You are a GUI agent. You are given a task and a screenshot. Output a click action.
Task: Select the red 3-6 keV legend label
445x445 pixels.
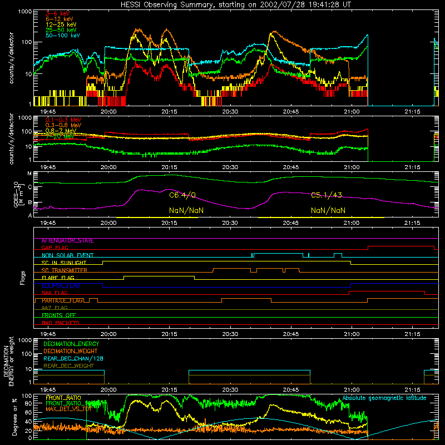click(x=58, y=13)
